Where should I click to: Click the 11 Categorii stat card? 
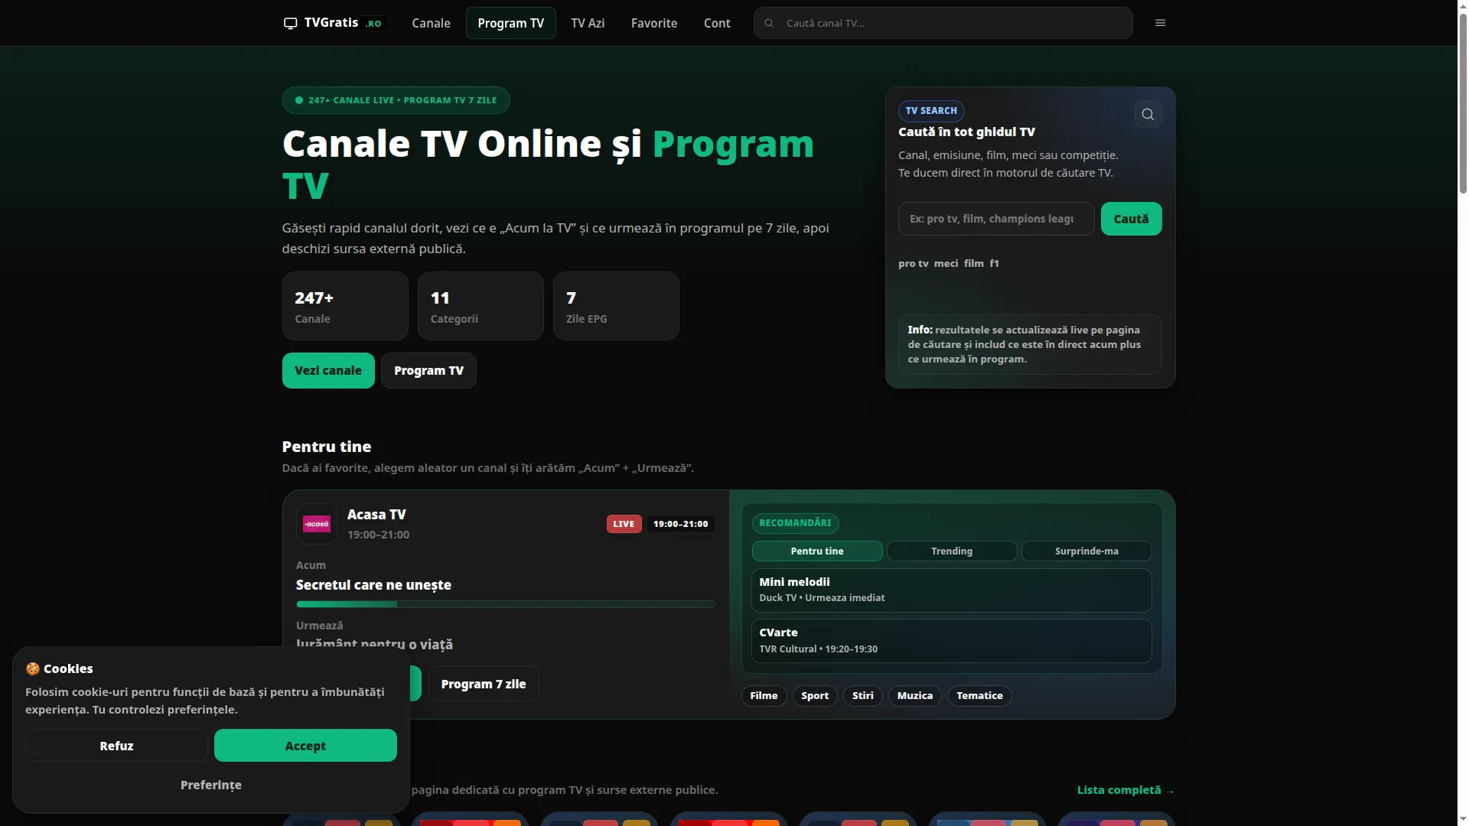480,306
